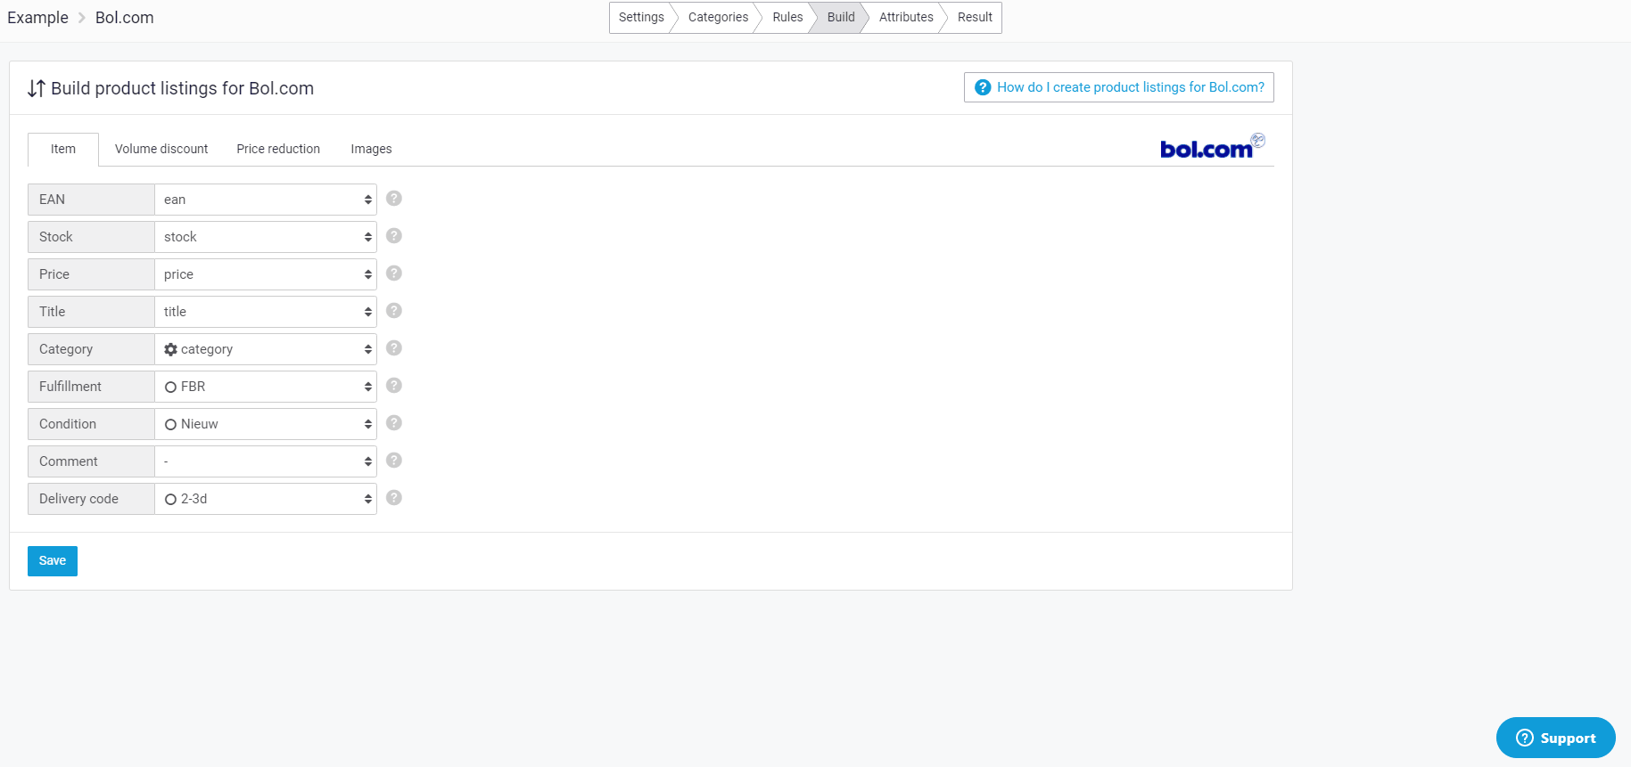Open the Category field dropdown

[266, 349]
